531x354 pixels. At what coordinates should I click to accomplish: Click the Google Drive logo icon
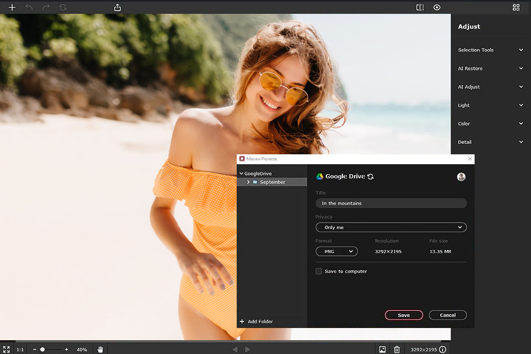319,176
